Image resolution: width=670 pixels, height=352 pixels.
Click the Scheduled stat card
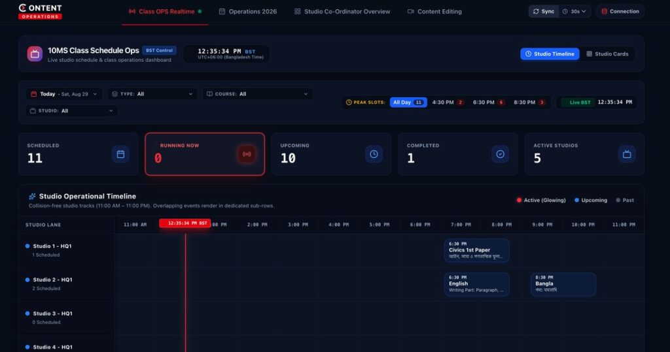coord(79,154)
